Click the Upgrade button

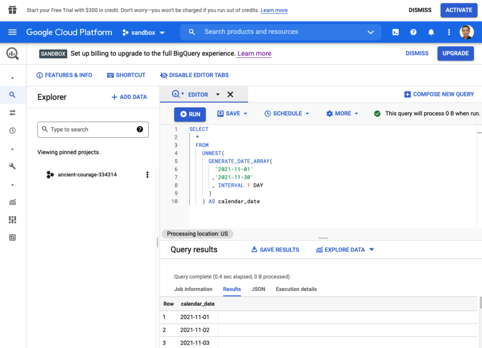pos(456,53)
